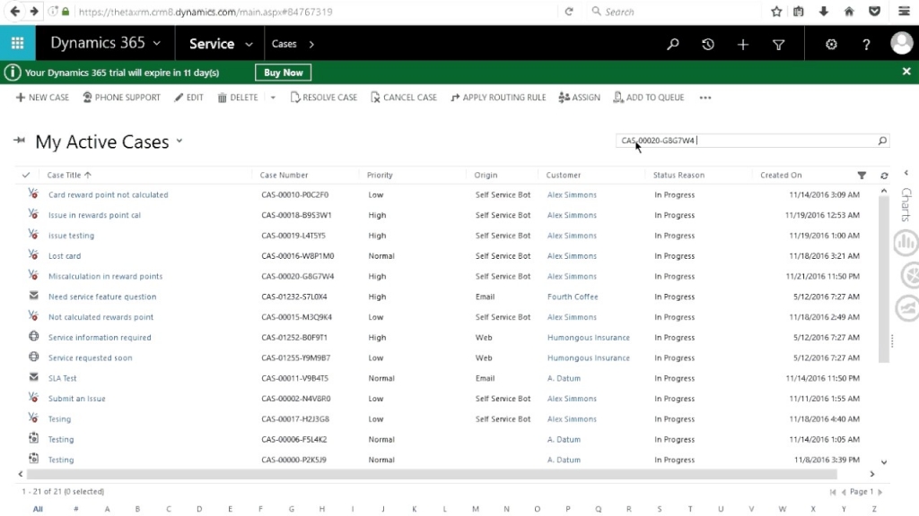
Task: Open Advanced Find funnel icon
Action: coord(778,44)
